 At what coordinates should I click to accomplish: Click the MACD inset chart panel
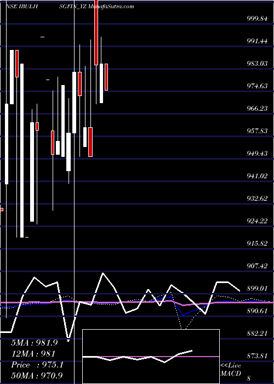pyautogui.click(x=151, y=357)
